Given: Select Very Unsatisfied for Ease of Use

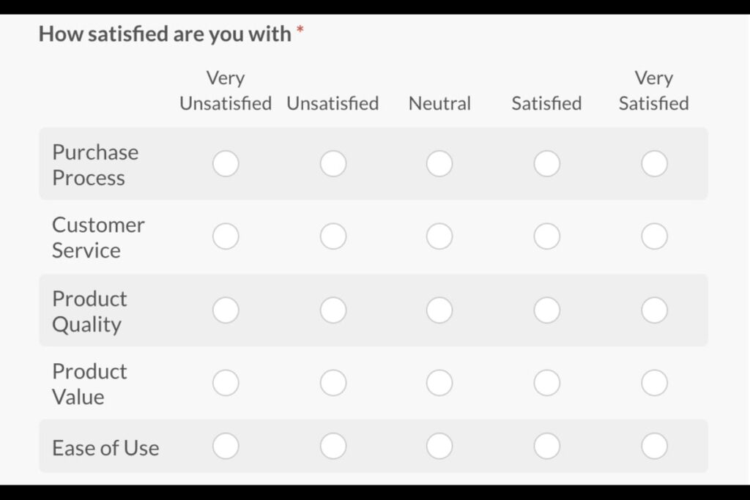Looking at the screenshot, I should pyautogui.click(x=226, y=446).
